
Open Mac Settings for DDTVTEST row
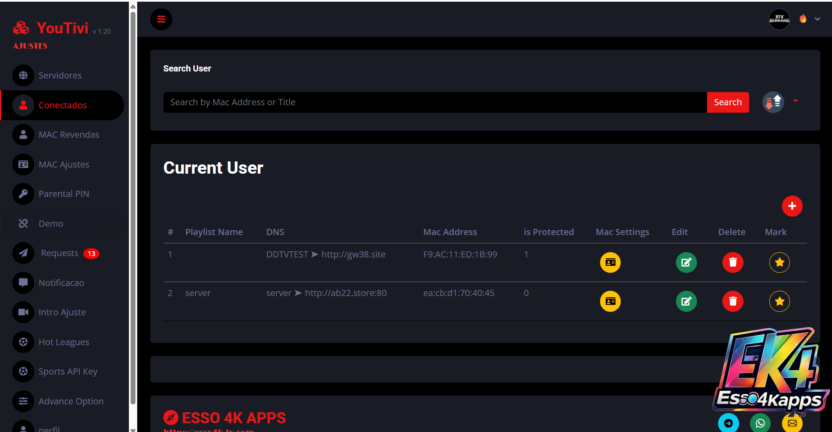(610, 263)
